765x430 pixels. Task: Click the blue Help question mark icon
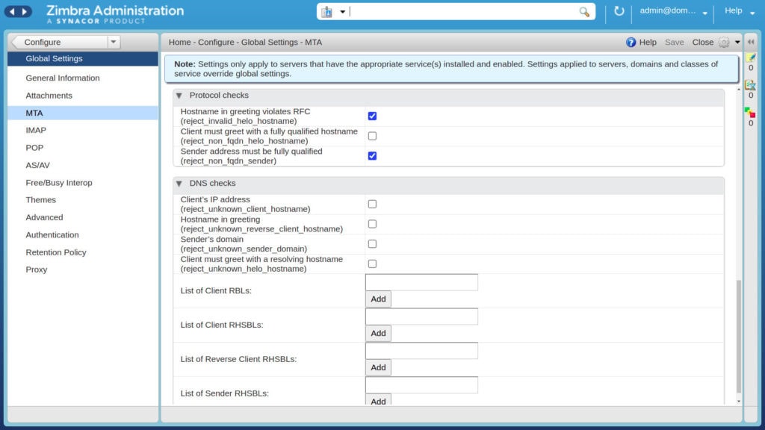[631, 43]
